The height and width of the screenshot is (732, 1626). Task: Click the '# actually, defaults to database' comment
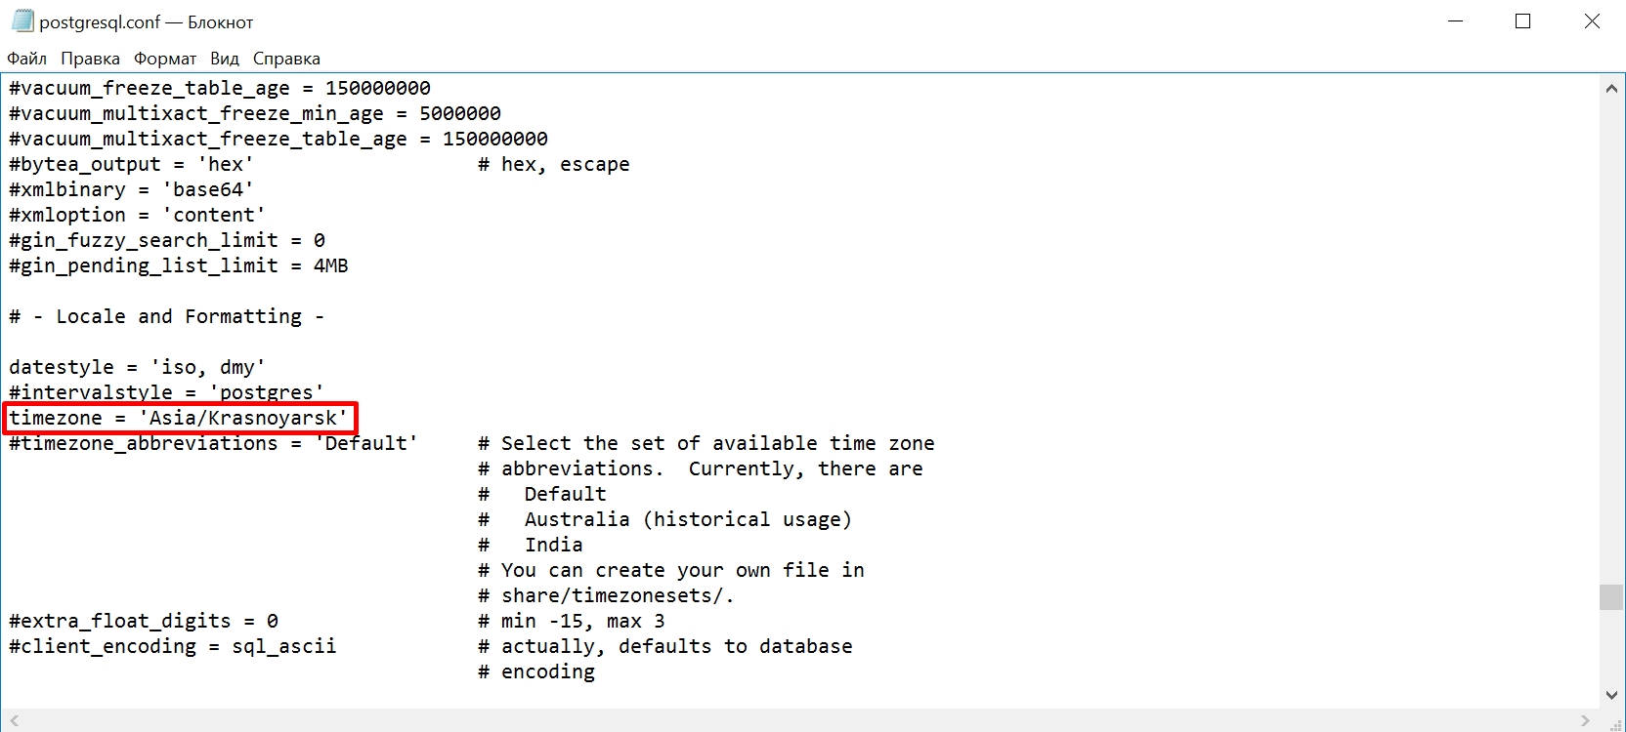[665, 646]
